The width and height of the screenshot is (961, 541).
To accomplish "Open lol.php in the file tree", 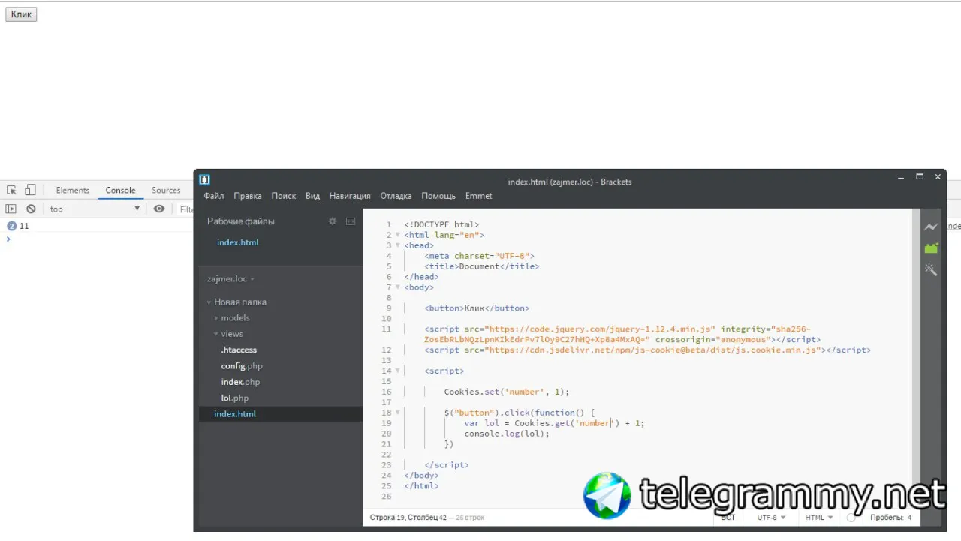I will pyautogui.click(x=235, y=398).
